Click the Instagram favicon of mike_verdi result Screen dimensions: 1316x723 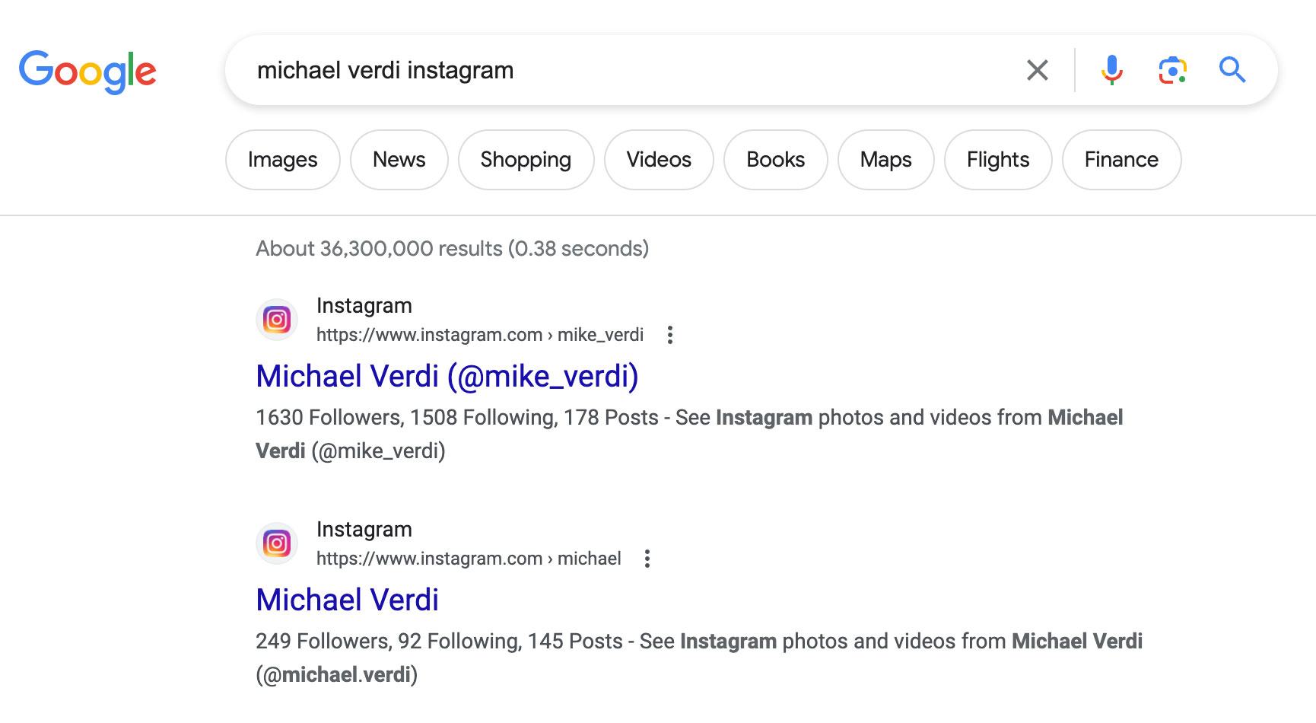point(277,320)
